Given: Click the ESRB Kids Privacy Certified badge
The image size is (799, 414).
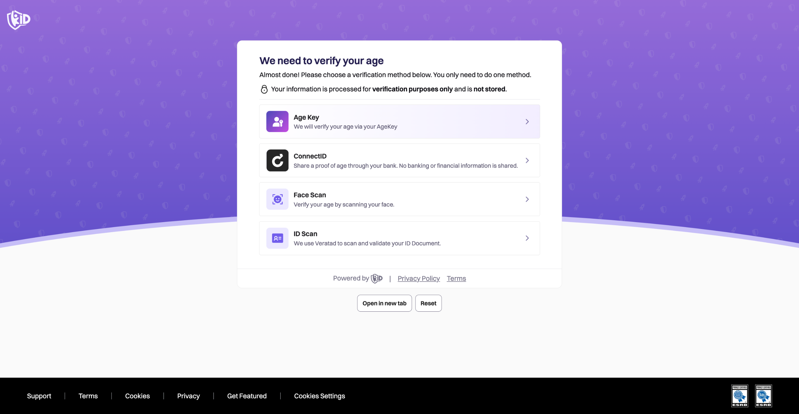Looking at the screenshot, I should (x=763, y=396).
